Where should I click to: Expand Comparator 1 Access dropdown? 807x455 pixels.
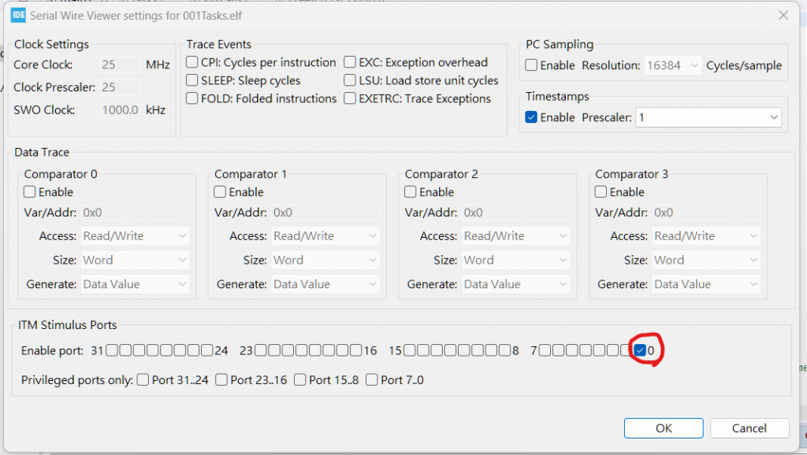click(x=325, y=235)
